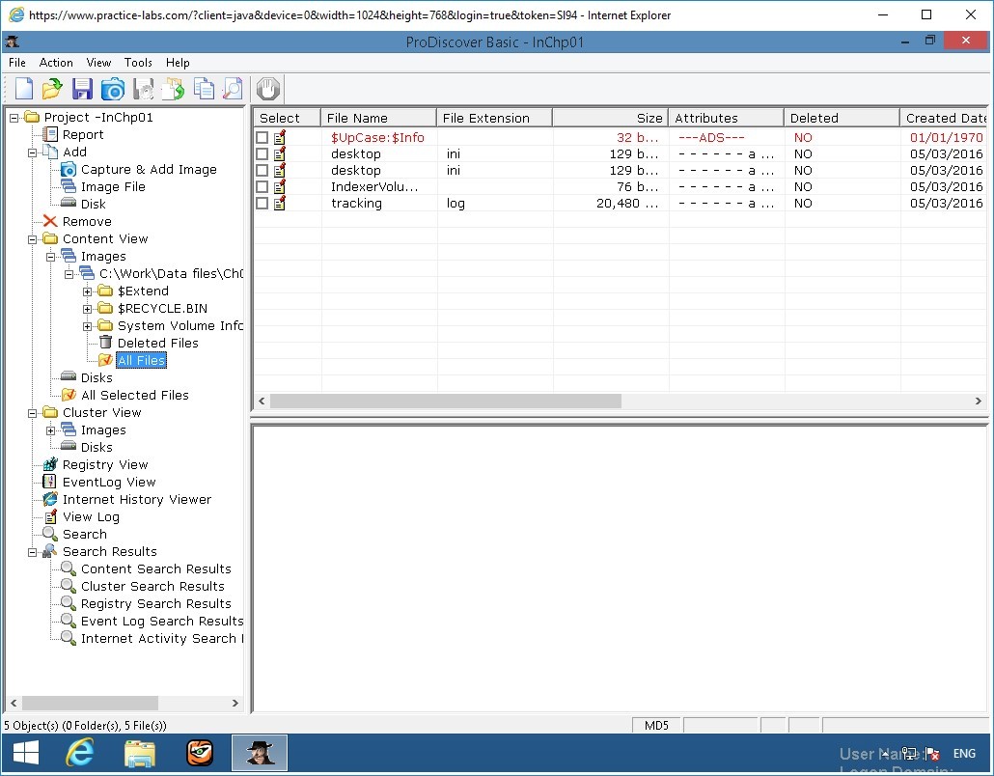Click file list horizontal scrollbar thumb
The image size is (994, 776).
(x=446, y=401)
